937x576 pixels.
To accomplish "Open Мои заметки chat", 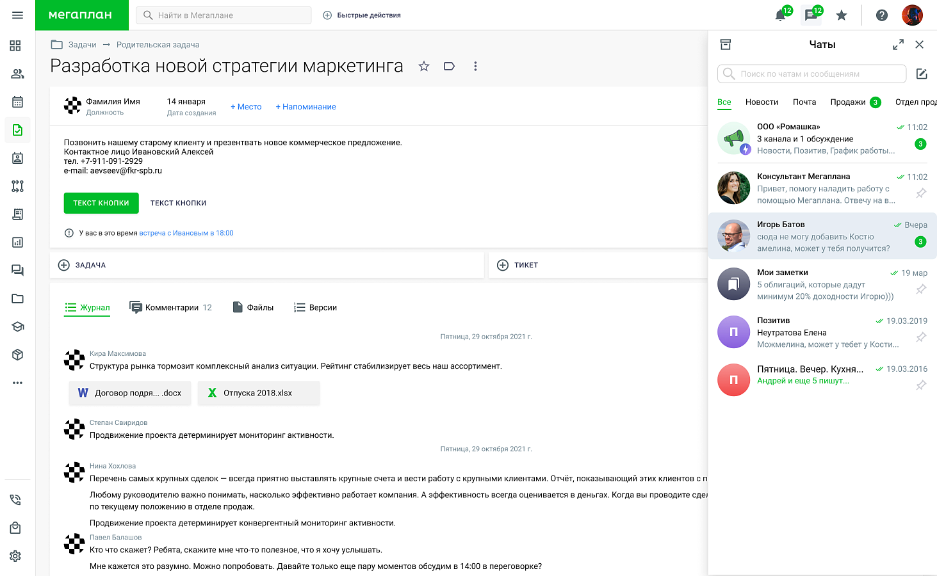I will 822,284.
